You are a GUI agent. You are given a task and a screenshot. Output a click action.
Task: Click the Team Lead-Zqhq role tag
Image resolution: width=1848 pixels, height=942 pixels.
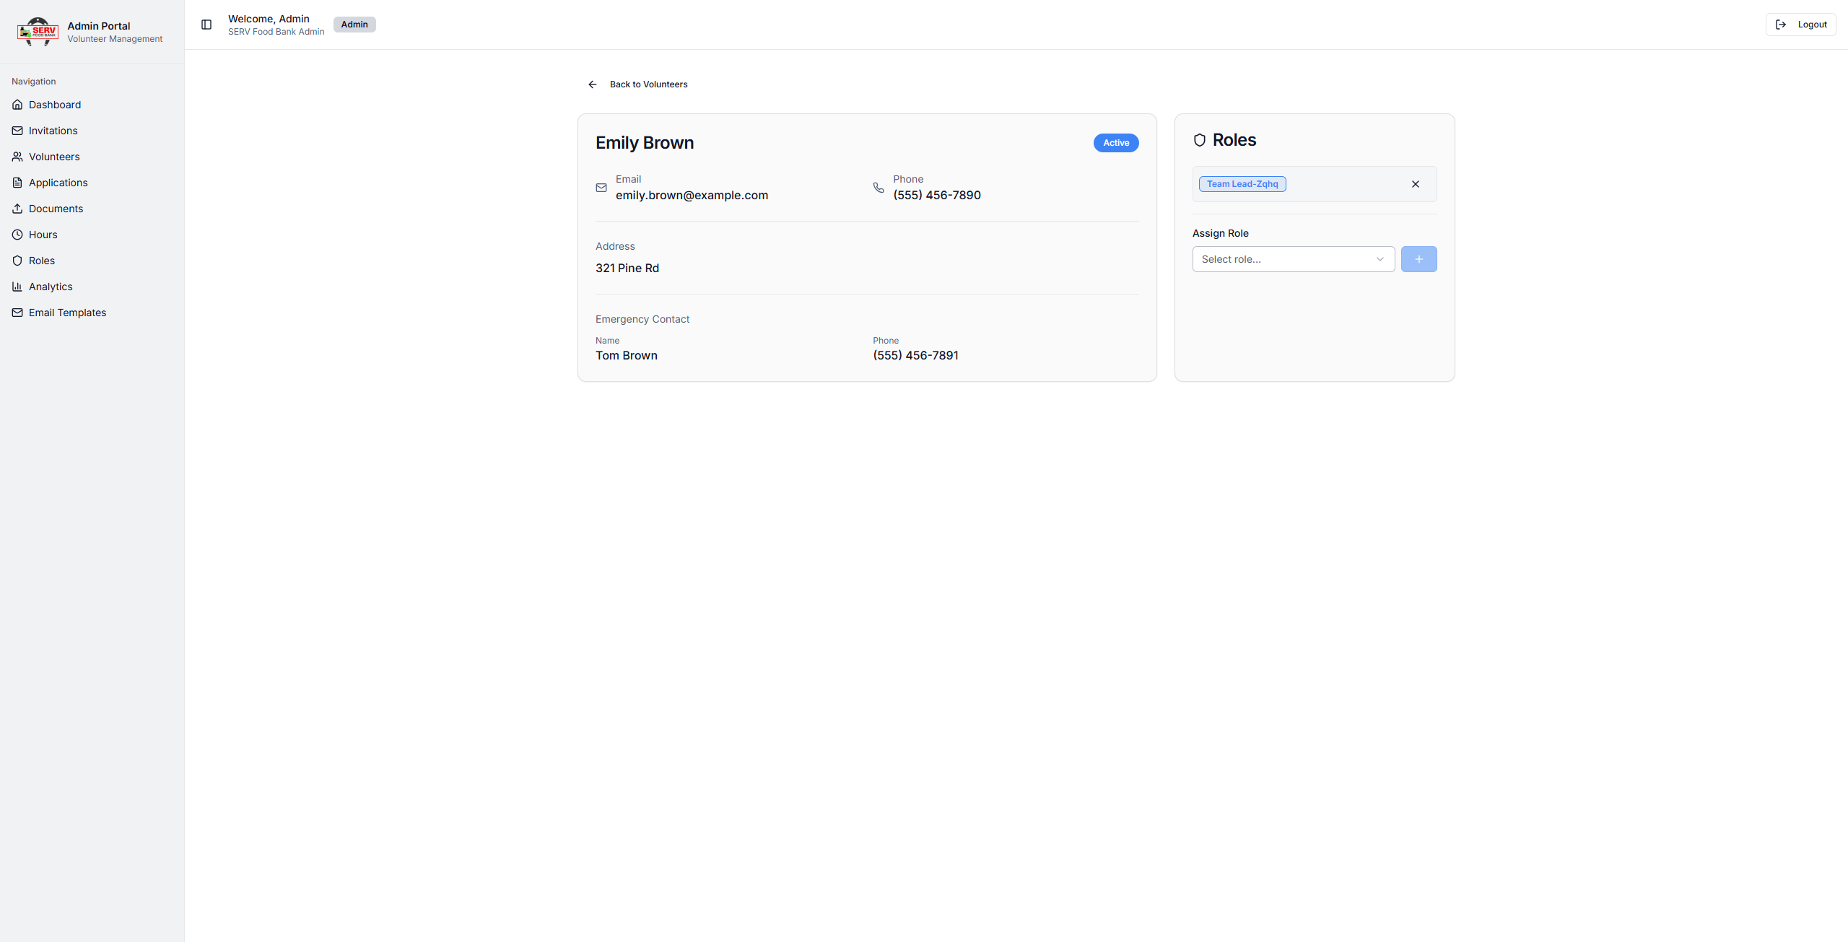click(x=1242, y=184)
